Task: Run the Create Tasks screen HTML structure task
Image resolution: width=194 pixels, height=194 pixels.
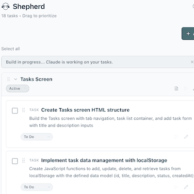Action: tap(176, 137)
